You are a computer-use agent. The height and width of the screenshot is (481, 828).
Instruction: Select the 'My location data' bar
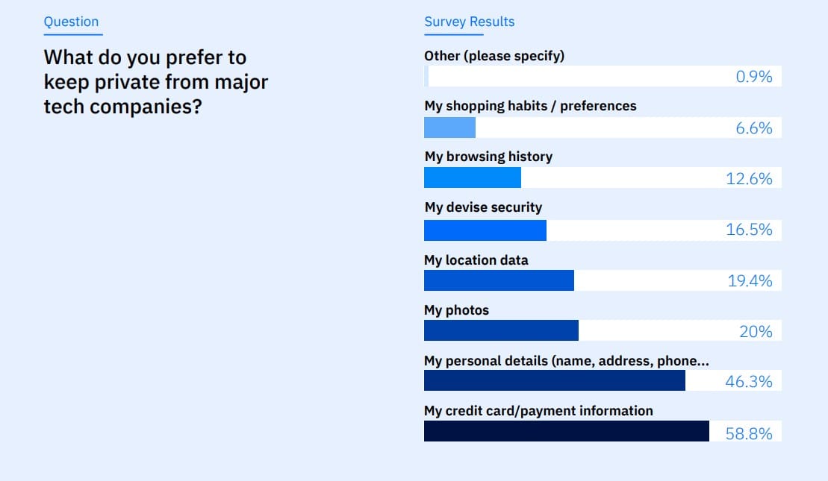499,280
